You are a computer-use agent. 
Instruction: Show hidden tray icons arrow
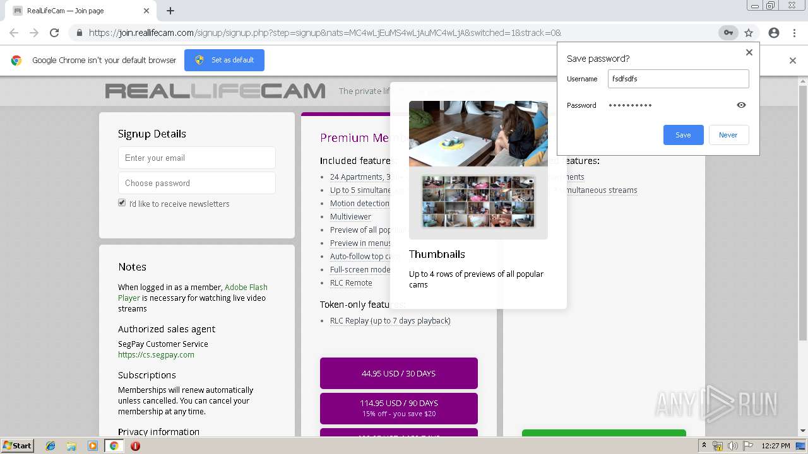tap(705, 446)
